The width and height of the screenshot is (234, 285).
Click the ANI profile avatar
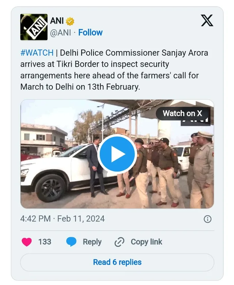34,27
